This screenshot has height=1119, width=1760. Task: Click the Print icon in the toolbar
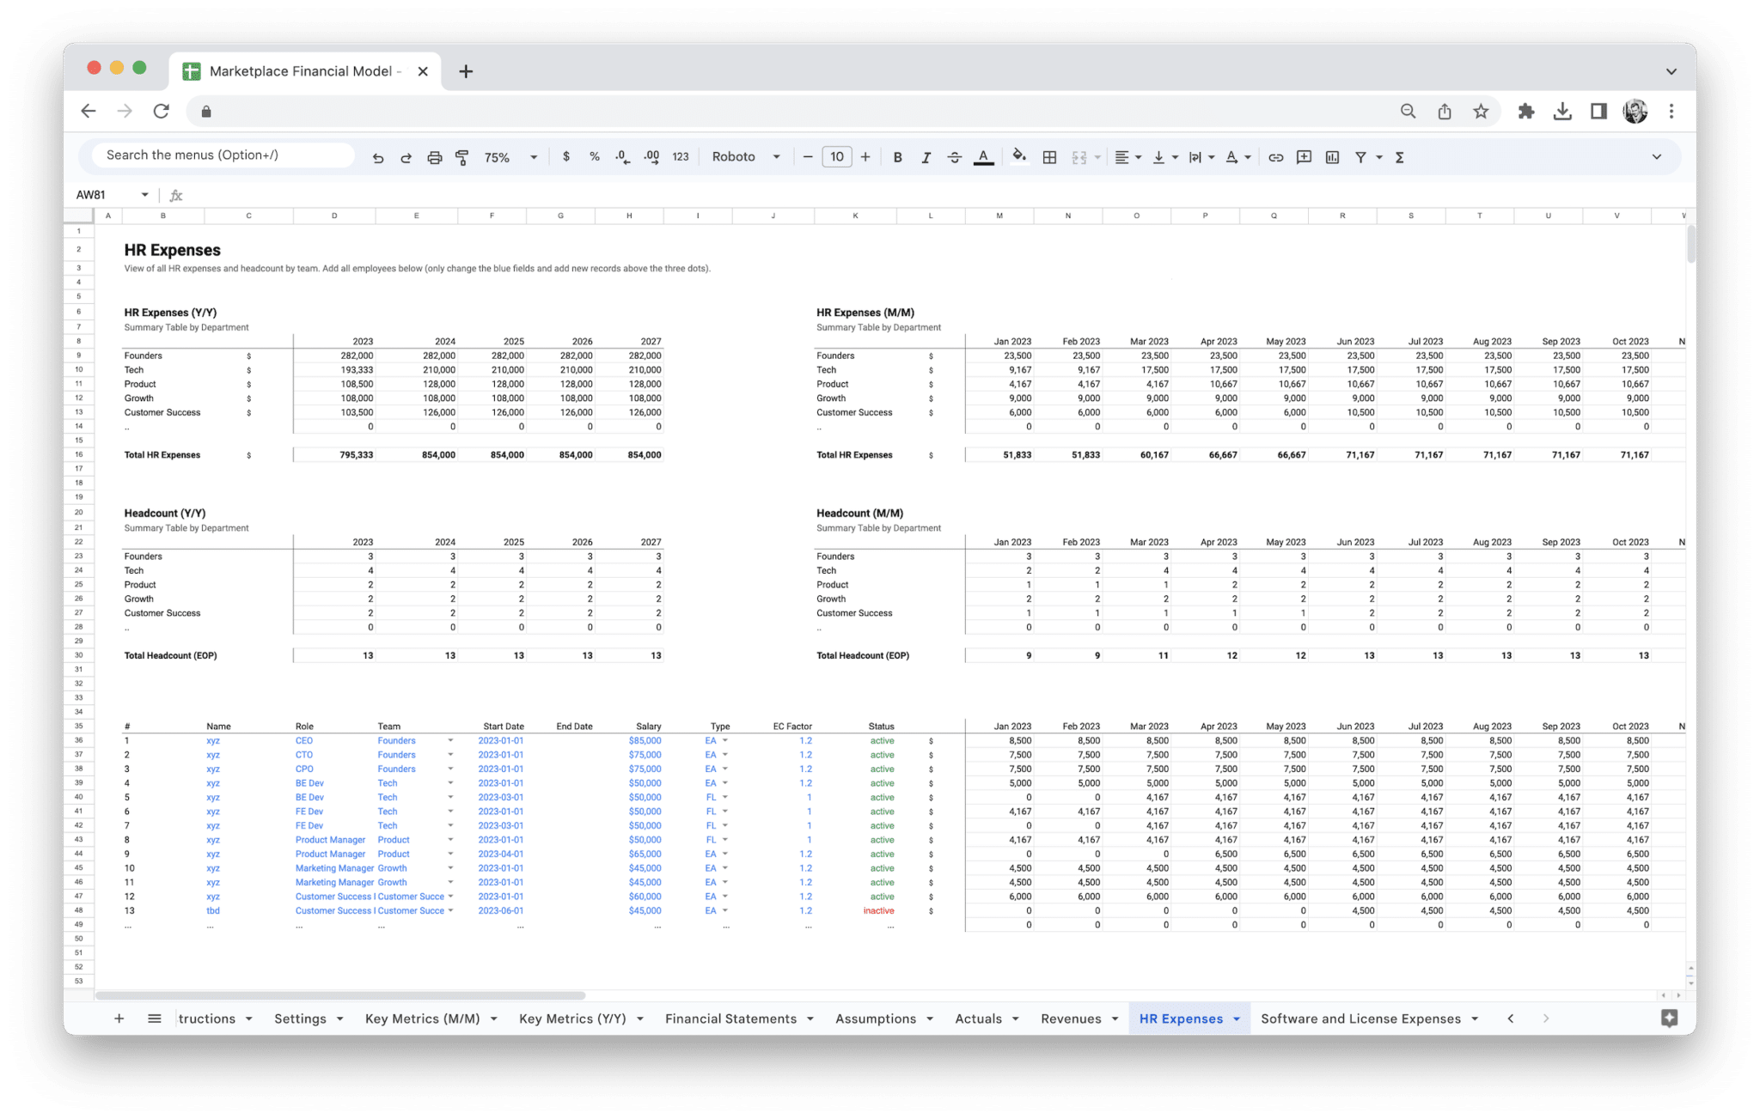point(434,157)
